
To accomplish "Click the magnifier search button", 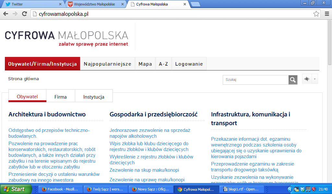I will click(x=293, y=80).
